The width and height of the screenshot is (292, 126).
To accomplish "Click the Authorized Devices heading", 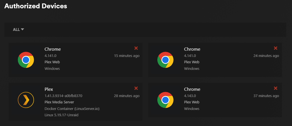I will (36, 6).
